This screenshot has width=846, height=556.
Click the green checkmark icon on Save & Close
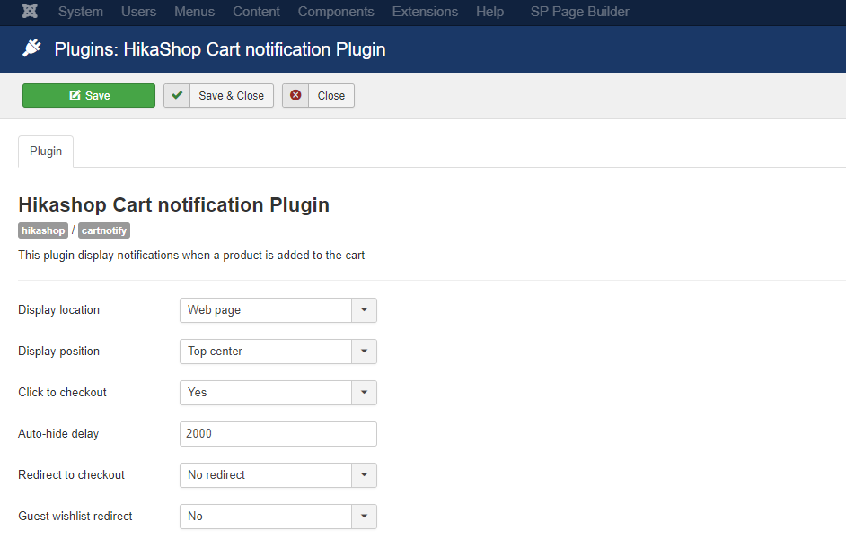coord(177,95)
